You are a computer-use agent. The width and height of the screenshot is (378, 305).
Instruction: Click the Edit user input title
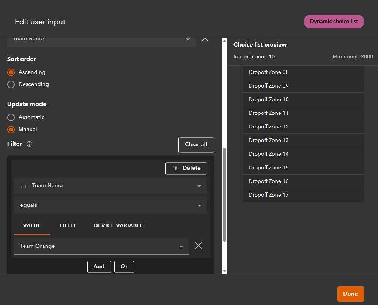pos(40,22)
